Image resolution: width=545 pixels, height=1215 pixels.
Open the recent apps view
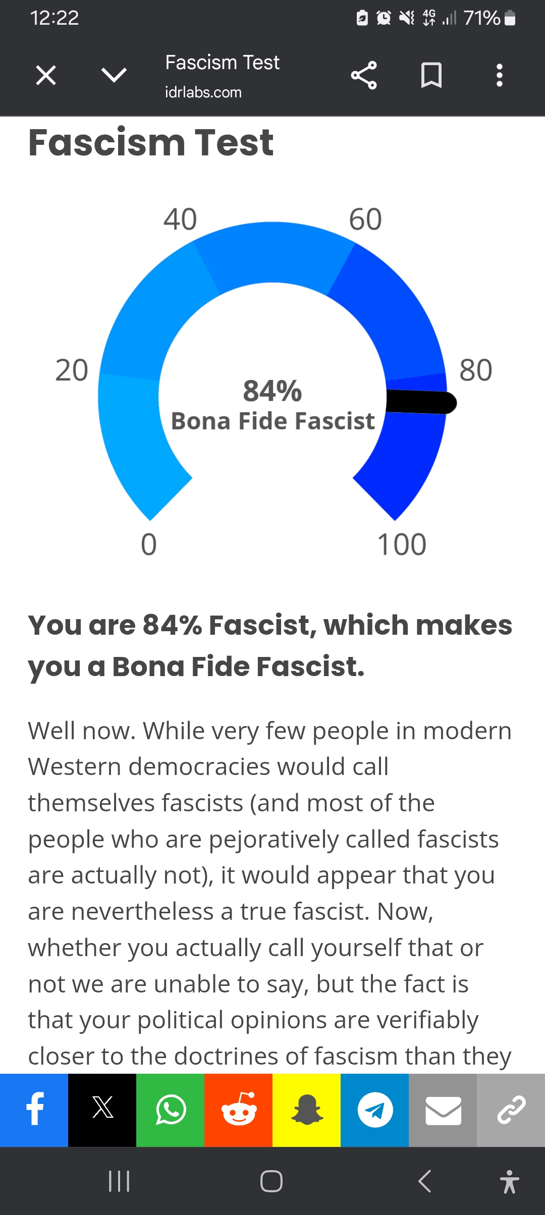click(x=119, y=1181)
